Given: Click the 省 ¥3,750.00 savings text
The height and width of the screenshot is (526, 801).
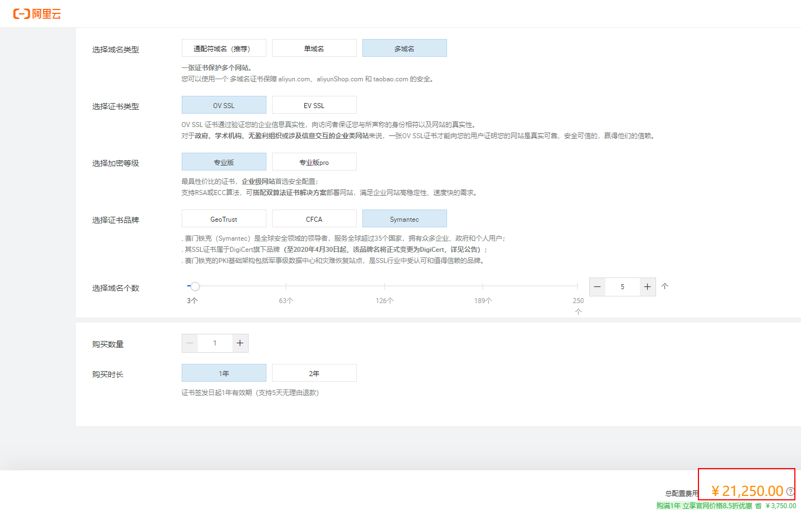Looking at the screenshot, I should click(775, 506).
